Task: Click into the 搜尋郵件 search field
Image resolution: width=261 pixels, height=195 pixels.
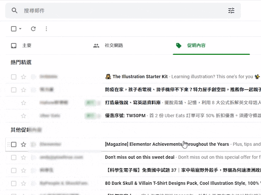Action: point(123,10)
